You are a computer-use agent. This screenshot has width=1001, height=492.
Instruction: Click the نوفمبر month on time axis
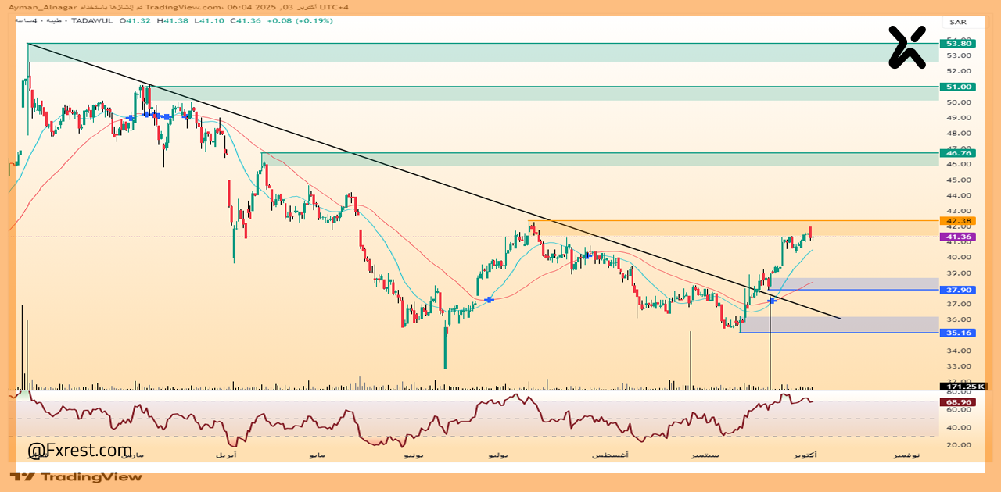coord(907,455)
